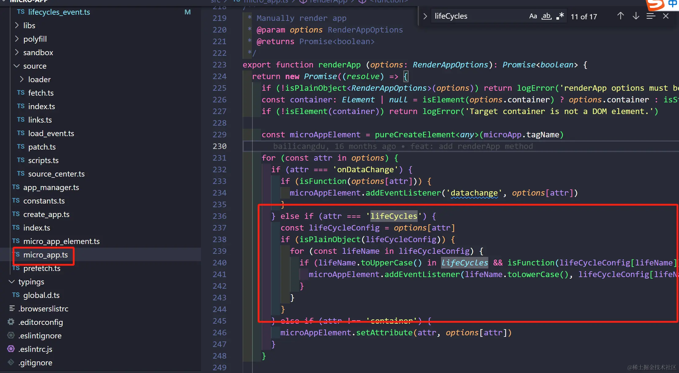679x373 pixels.
Task: Open create_app.ts file
Action: 46,214
